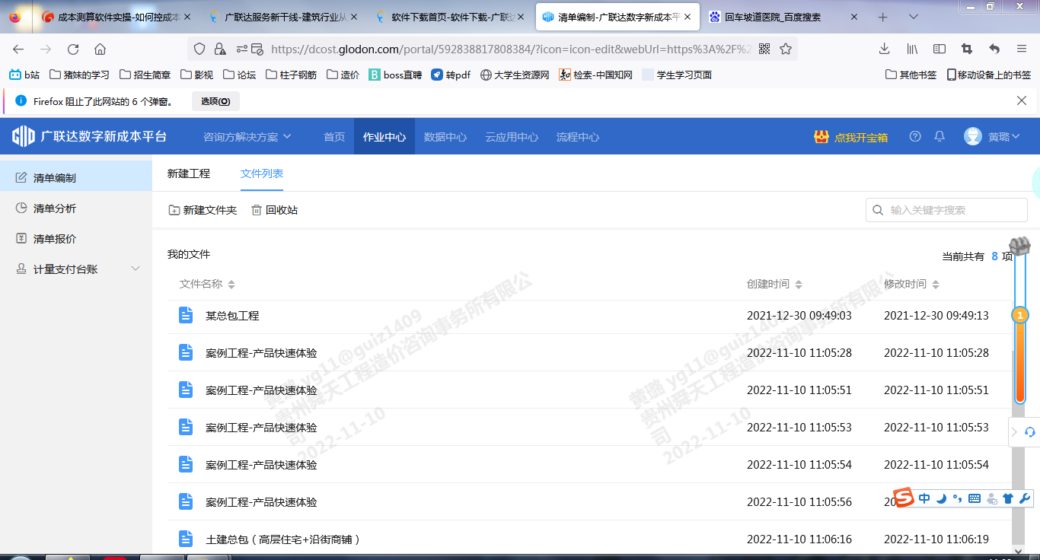The height and width of the screenshot is (560, 1040).
Task: Click the 新建文件夹 folder icon
Action: 174,210
